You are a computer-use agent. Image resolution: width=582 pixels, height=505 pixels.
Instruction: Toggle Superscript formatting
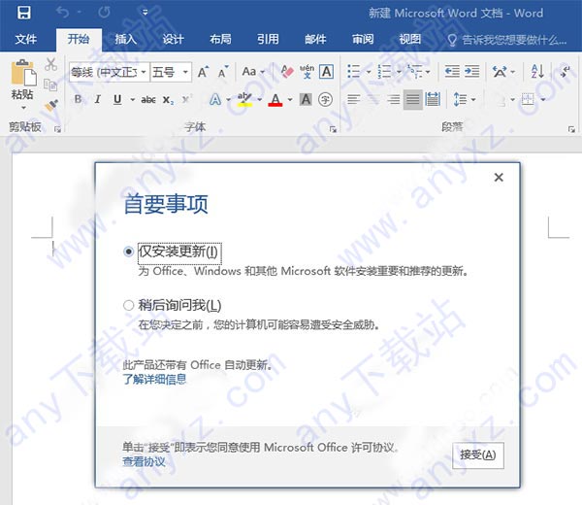click(x=186, y=99)
